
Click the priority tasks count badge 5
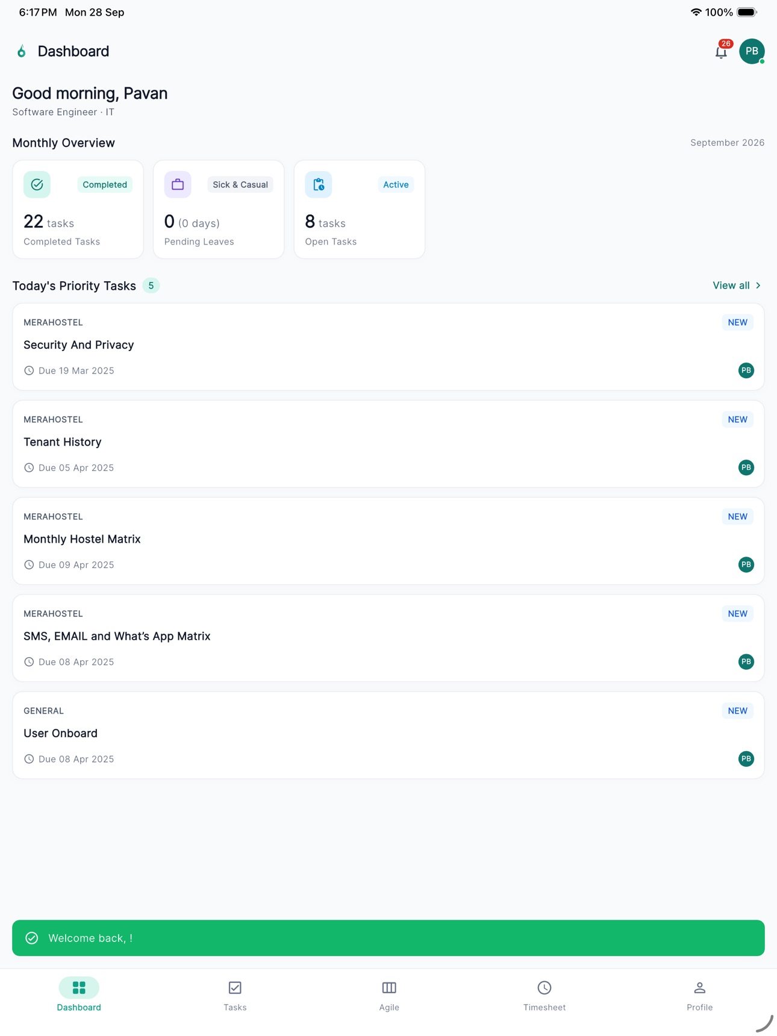tap(151, 286)
